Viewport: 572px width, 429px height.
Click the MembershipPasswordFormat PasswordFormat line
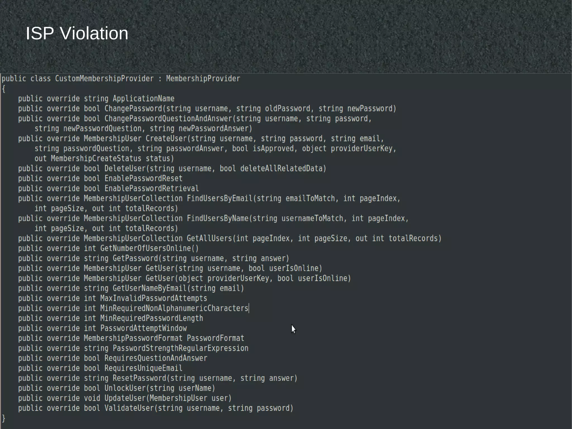pyautogui.click(x=131, y=338)
